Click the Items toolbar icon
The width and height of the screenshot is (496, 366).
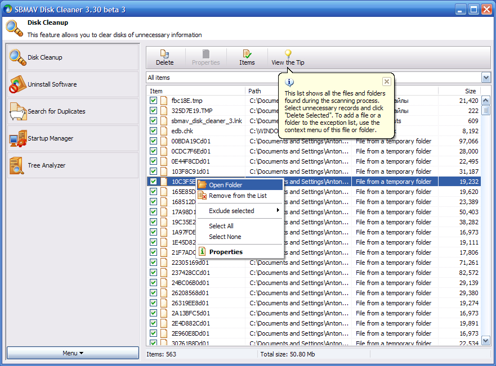click(247, 53)
